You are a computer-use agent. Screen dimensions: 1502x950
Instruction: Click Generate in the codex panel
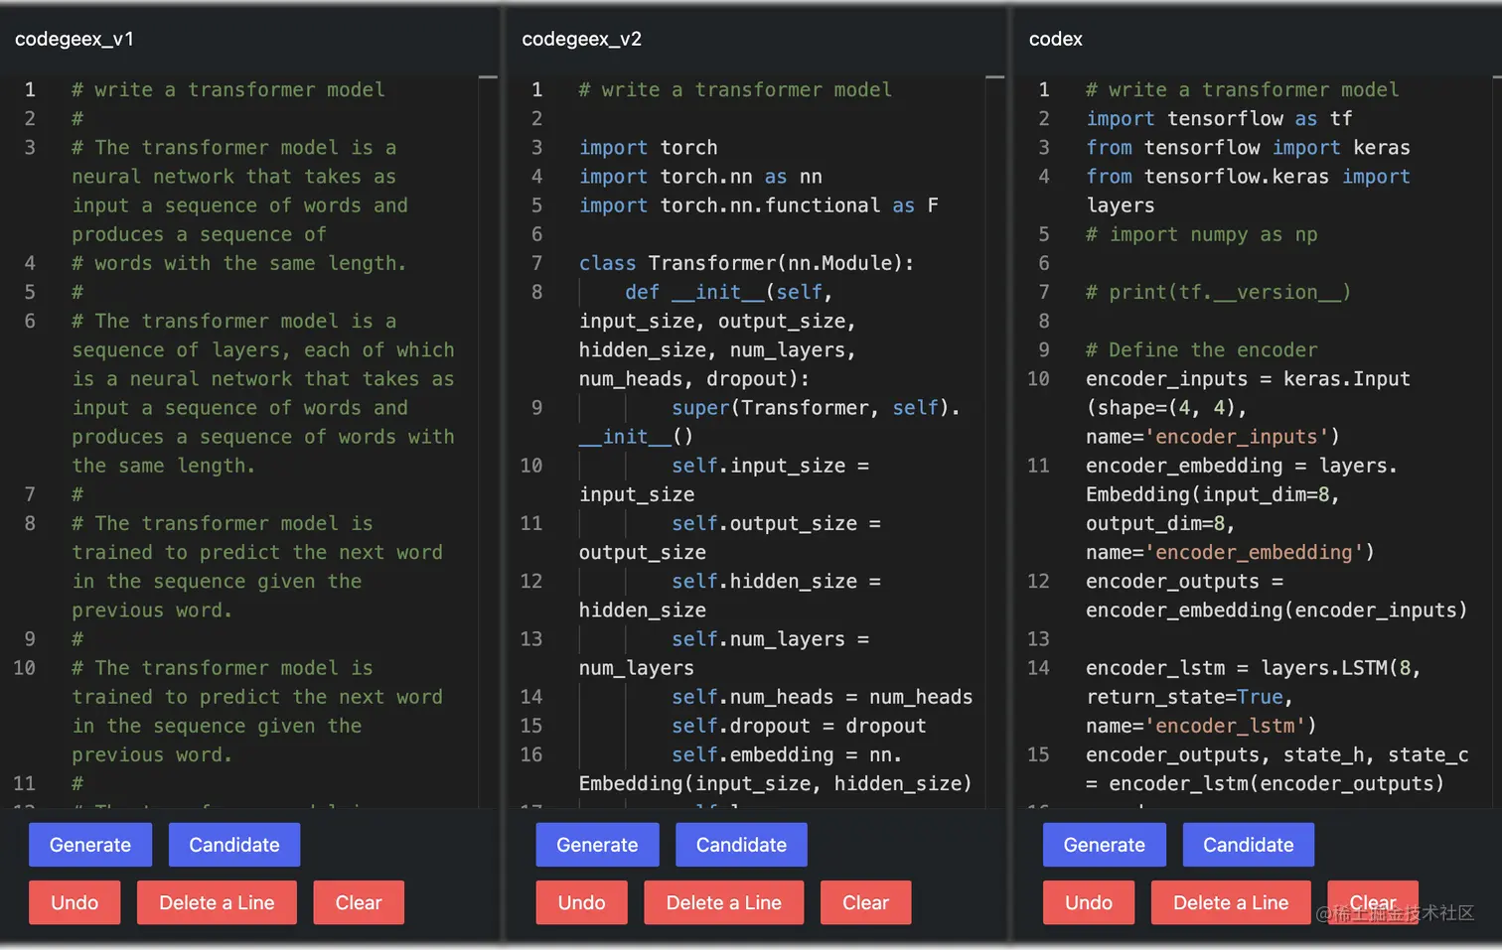(x=1105, y=845)
